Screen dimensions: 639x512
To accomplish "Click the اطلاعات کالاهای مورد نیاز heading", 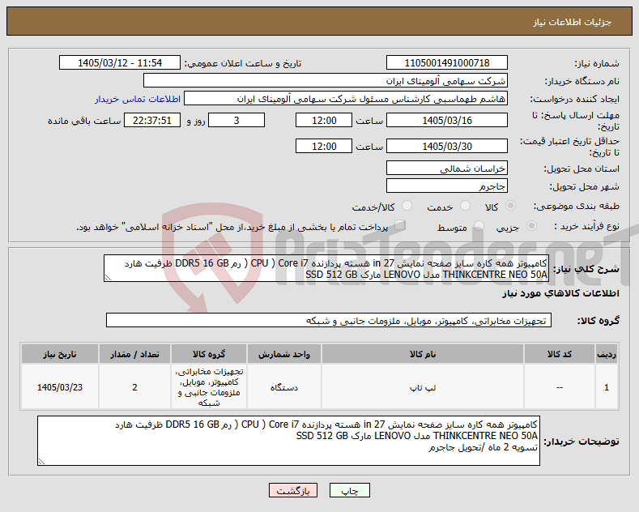I will coord(560,293).
